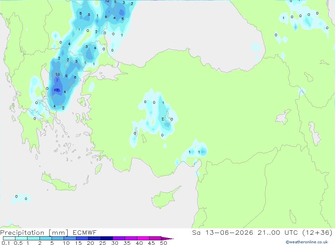Click the '17' precipitation value on map
The height and width of the screenshot is (245, 335).
point(56,90)
